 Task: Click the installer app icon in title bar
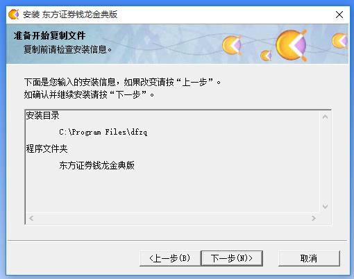pyautogui.click(x=14, y=15)
